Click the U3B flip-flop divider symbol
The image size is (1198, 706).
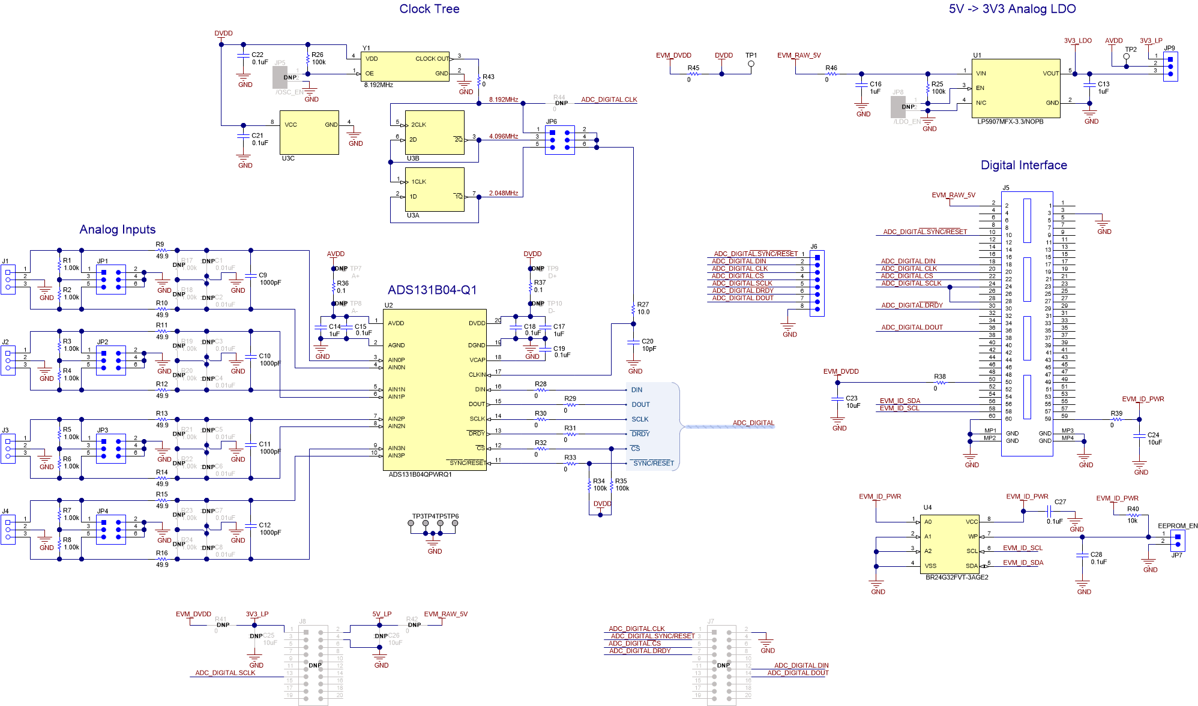[x=434, y=133]
